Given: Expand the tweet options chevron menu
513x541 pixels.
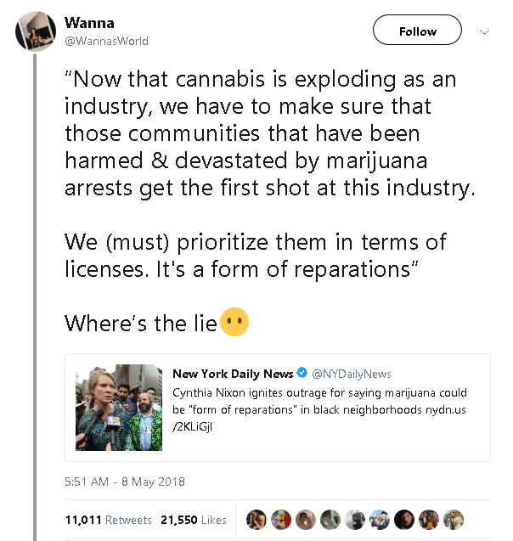Looking at the screenshot, I should tap(485, 32).
